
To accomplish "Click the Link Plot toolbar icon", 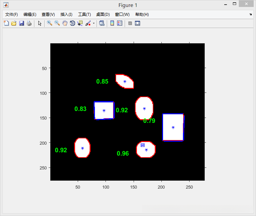I will pyautogui.click(x=102, y=23).
